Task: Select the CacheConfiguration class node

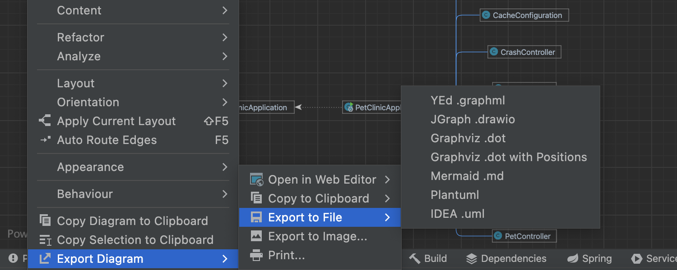Action: coord(524,15)
